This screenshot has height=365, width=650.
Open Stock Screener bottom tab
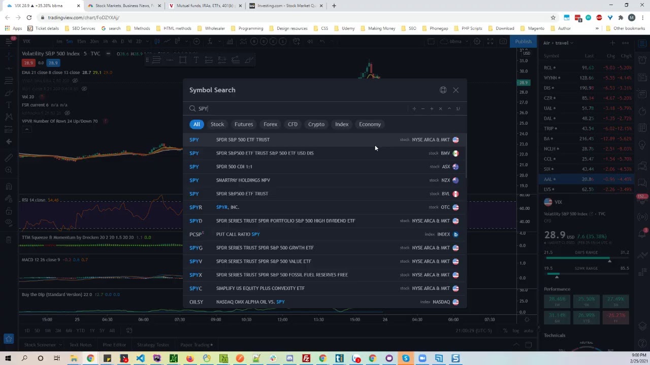point(40,345)
